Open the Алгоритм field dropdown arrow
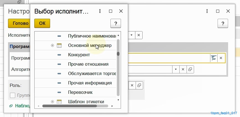 (175, 70)
